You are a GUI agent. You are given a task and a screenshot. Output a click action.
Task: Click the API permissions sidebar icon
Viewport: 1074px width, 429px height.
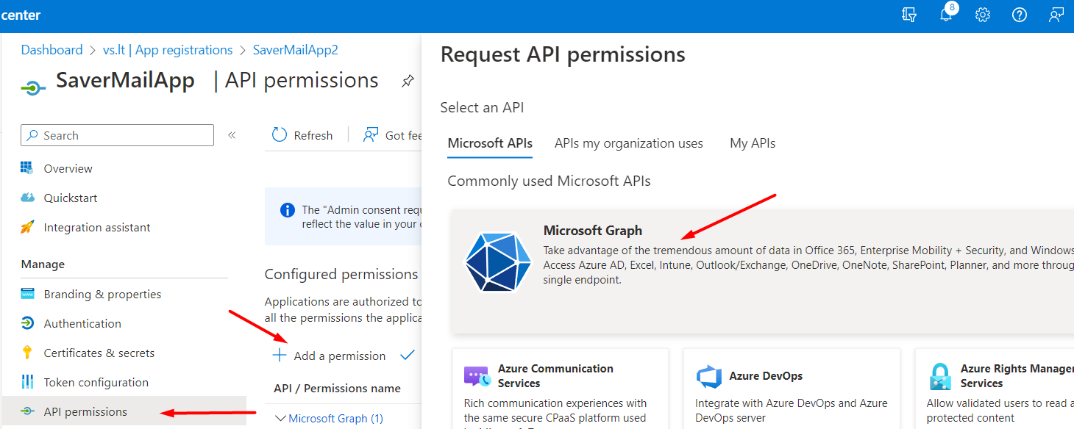[27, 411]
